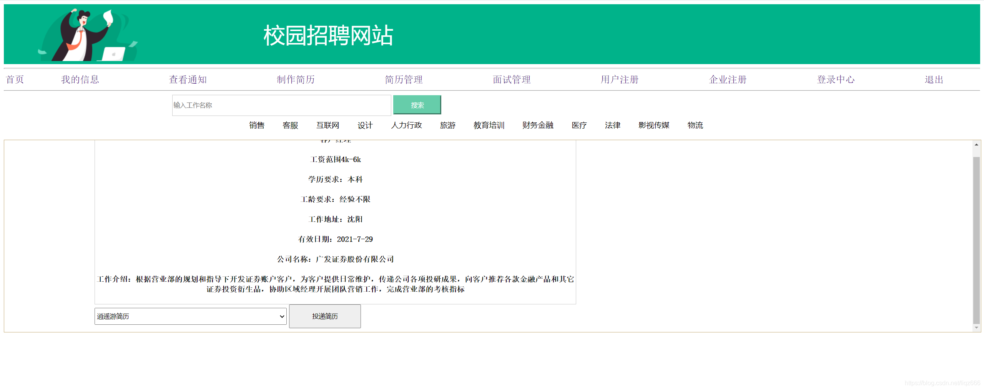Open the 教育培训 category
The width and height of the screenshot is (984, 390).
click(489, 125)
